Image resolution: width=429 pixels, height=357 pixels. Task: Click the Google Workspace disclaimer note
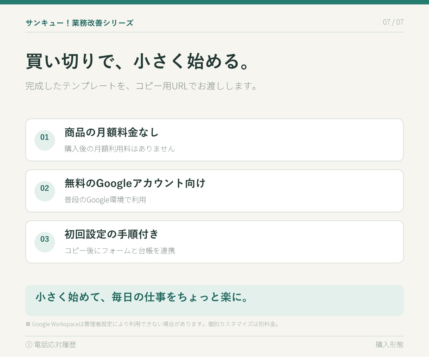[x=152, y=324]
